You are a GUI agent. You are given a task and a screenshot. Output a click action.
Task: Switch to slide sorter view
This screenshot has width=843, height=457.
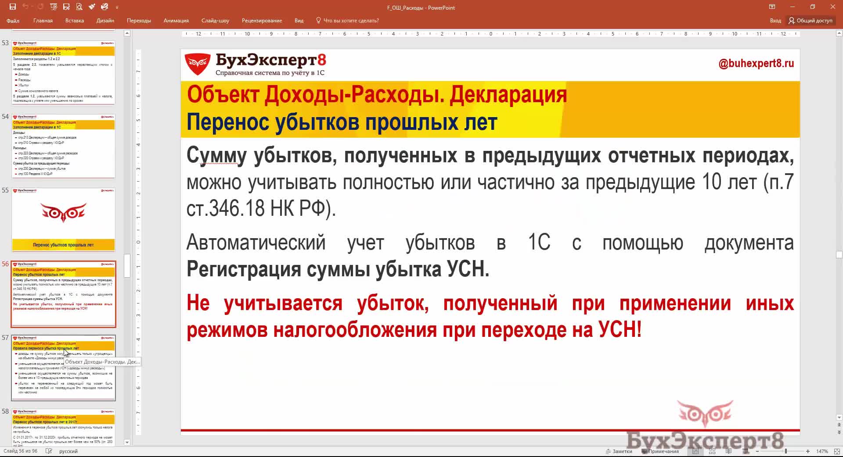pos(712,451)
